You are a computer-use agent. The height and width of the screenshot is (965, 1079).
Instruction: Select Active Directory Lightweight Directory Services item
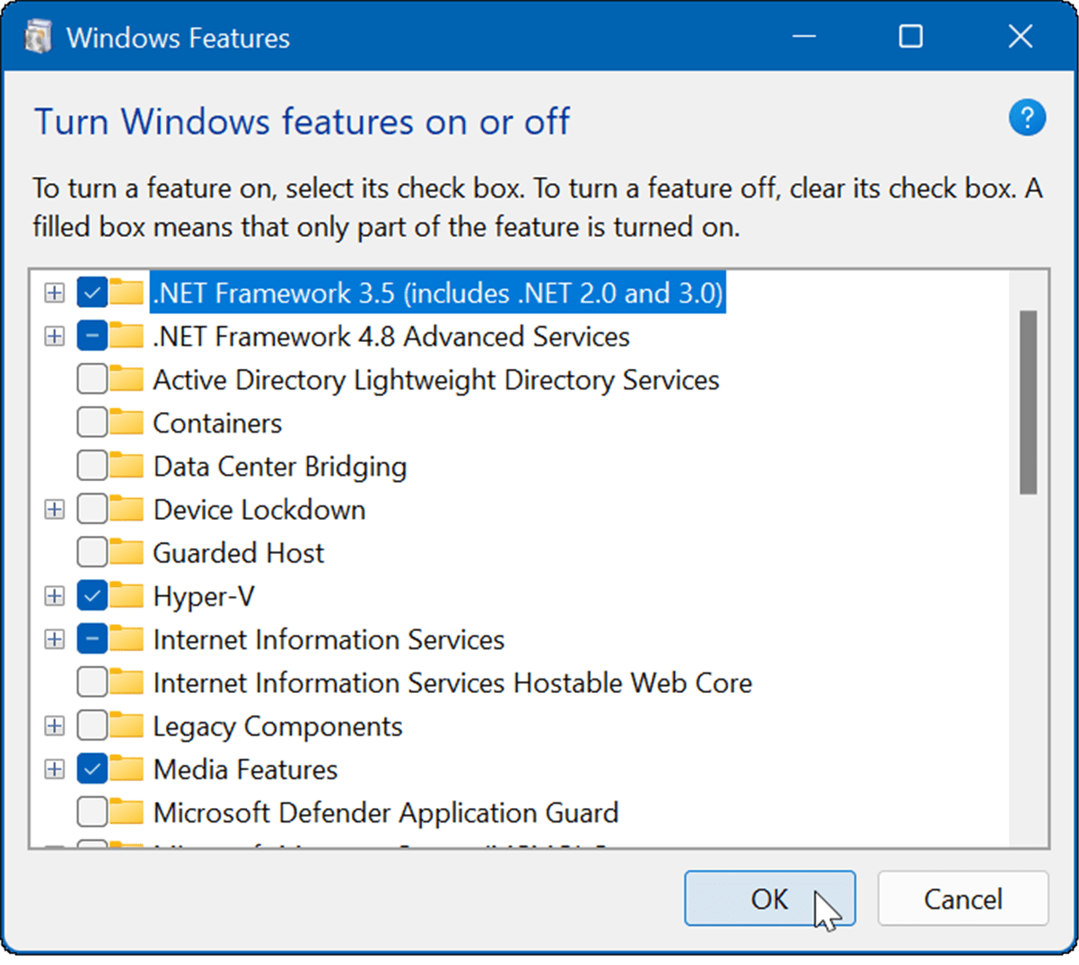pos(435,380)
